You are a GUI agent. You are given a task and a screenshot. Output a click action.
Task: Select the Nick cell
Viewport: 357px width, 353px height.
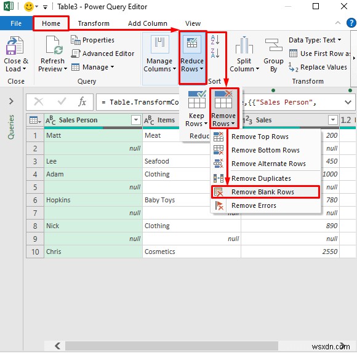coord(93,226)
